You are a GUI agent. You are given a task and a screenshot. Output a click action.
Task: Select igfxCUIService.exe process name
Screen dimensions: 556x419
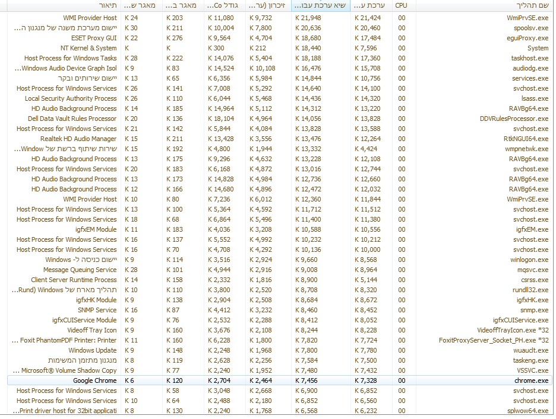(x=520, y=320)
